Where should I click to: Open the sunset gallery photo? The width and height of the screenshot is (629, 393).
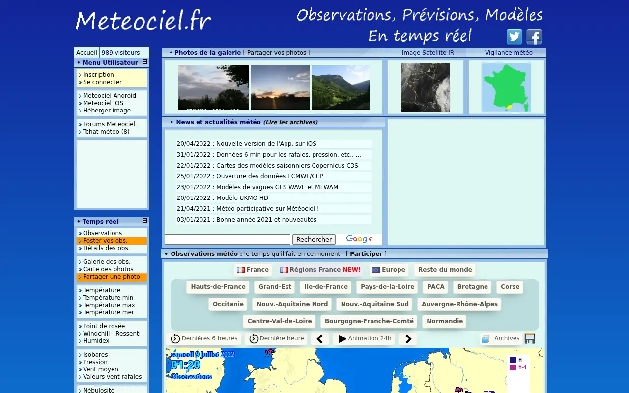pos(280,87)
